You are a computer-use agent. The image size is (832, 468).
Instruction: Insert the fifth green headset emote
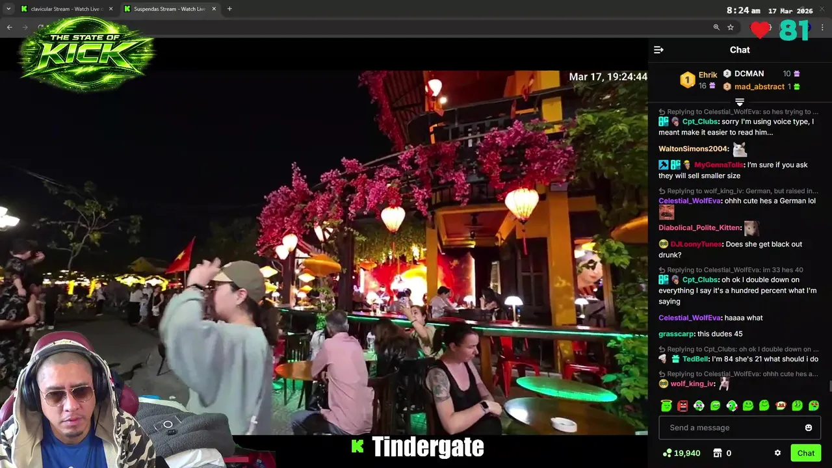[732, 406]
